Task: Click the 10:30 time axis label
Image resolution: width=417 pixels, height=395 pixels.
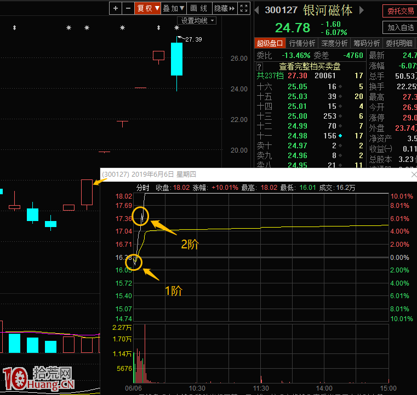Action: [197, 388]
